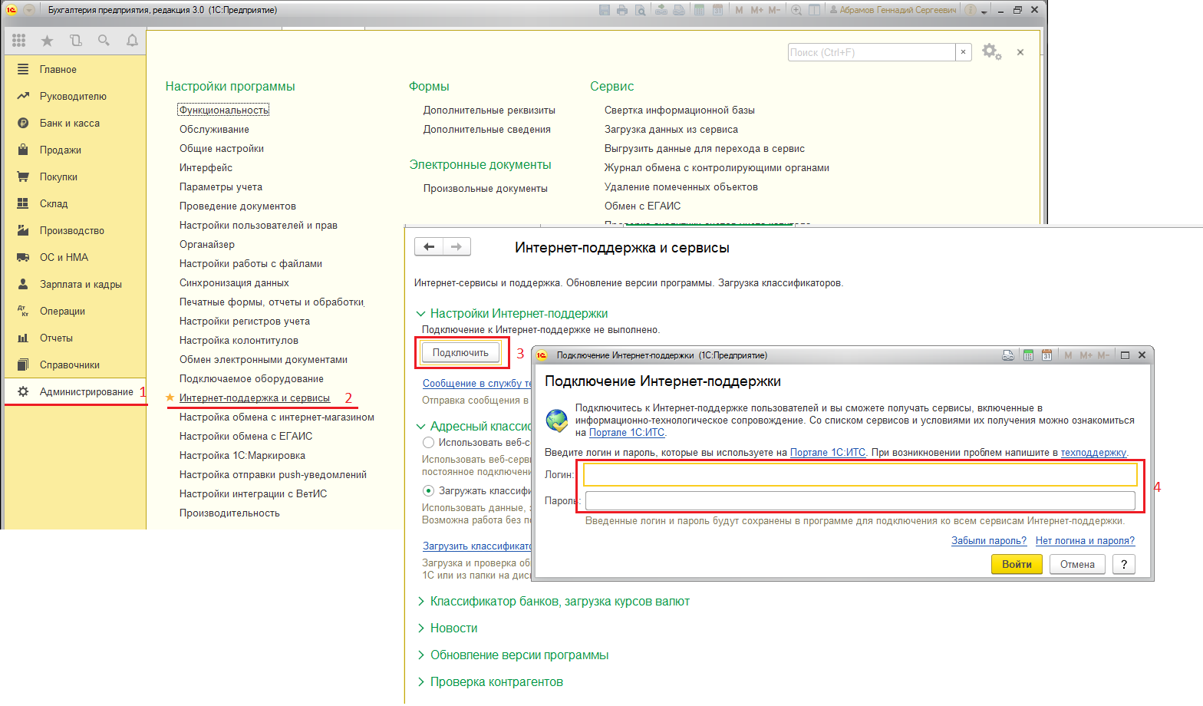
Task: Open Параметры учета link
Action: coord(221,186)
